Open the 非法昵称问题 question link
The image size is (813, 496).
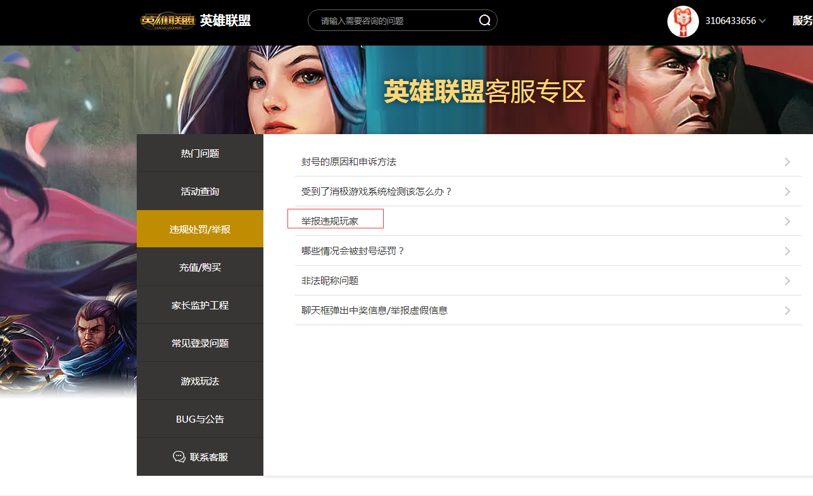tap(330, 281)
